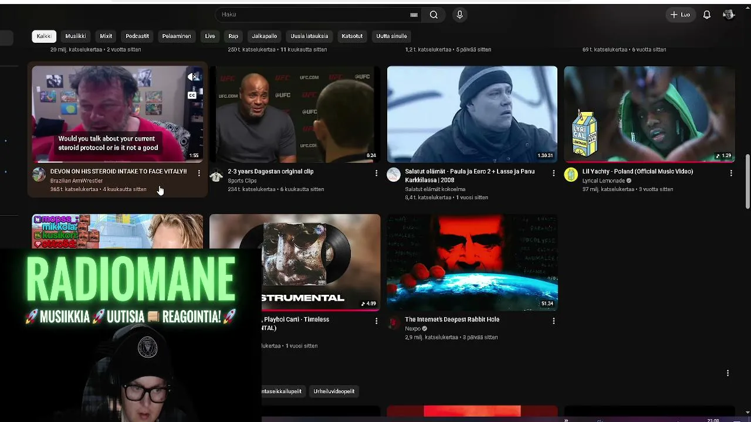The image size is (751, 422).
Task: Open the on-screen keyboard in the search box
Action: (414, 15)
